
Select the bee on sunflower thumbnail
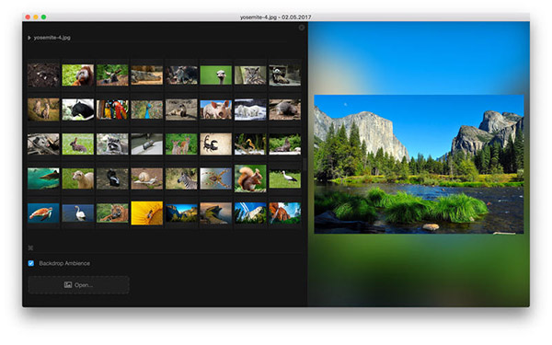pos(147,213)
